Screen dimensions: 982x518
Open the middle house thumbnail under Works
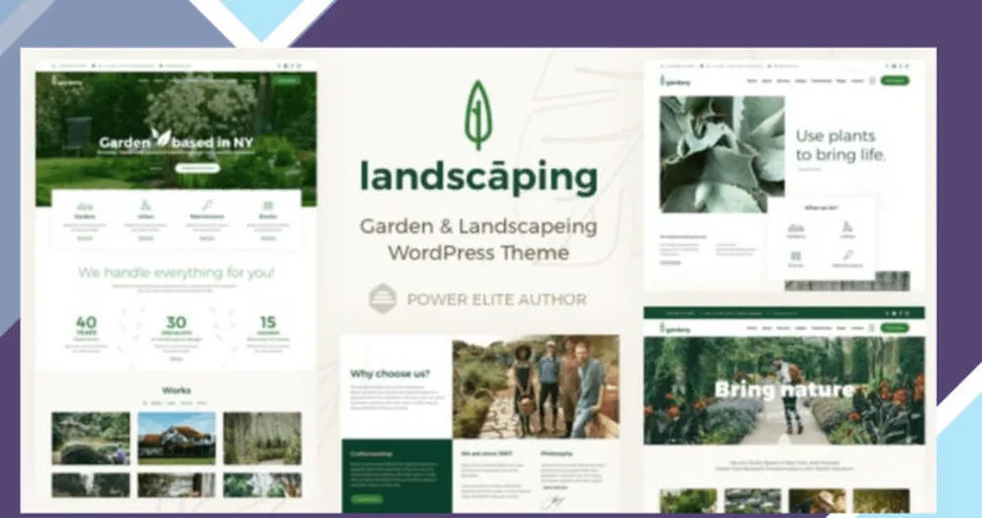point(177,438)
